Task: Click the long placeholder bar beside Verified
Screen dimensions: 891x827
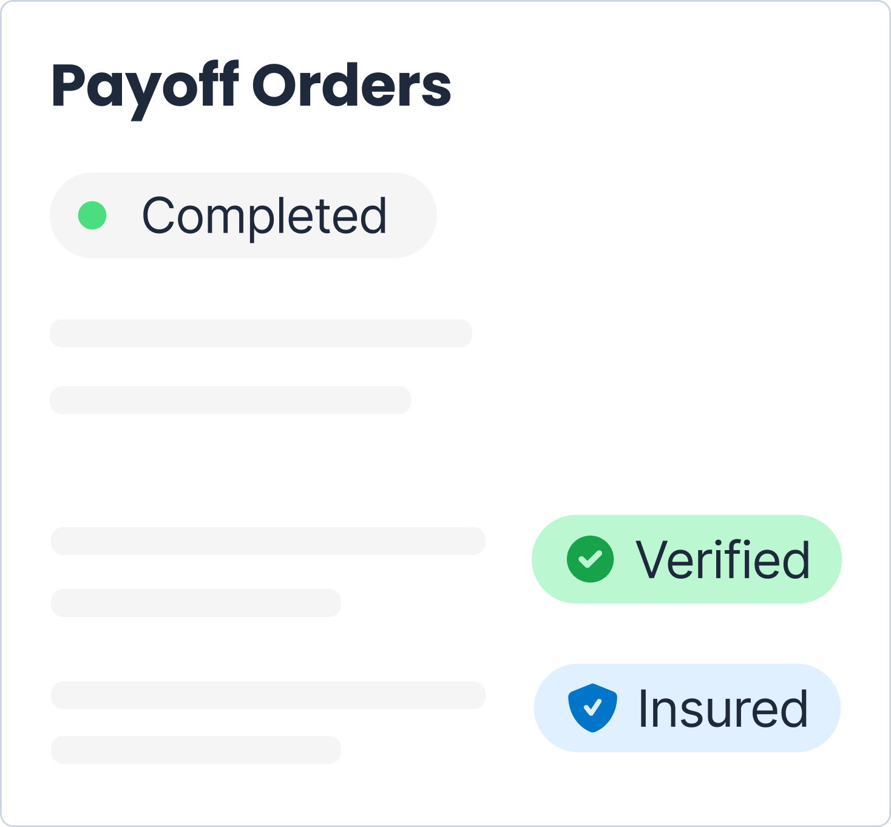Action: point(268,541)
